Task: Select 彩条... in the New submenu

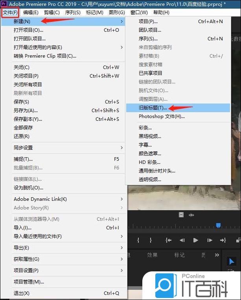Action: (x=178, y=127)
